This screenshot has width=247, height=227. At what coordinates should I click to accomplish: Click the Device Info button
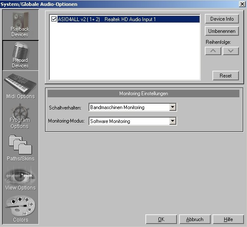tap(222, 19)
